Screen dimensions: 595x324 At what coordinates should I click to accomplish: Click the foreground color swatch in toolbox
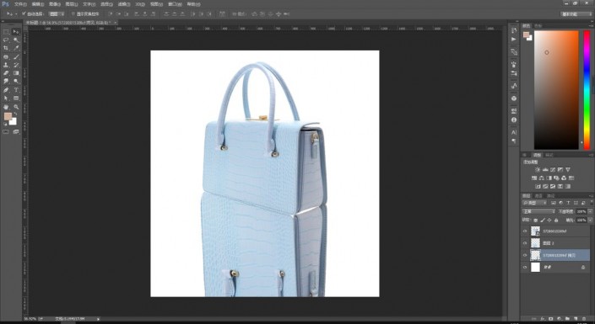8,116
